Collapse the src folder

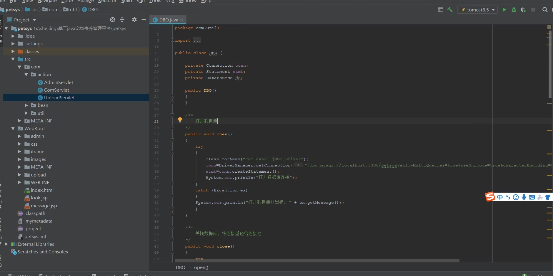13,59
